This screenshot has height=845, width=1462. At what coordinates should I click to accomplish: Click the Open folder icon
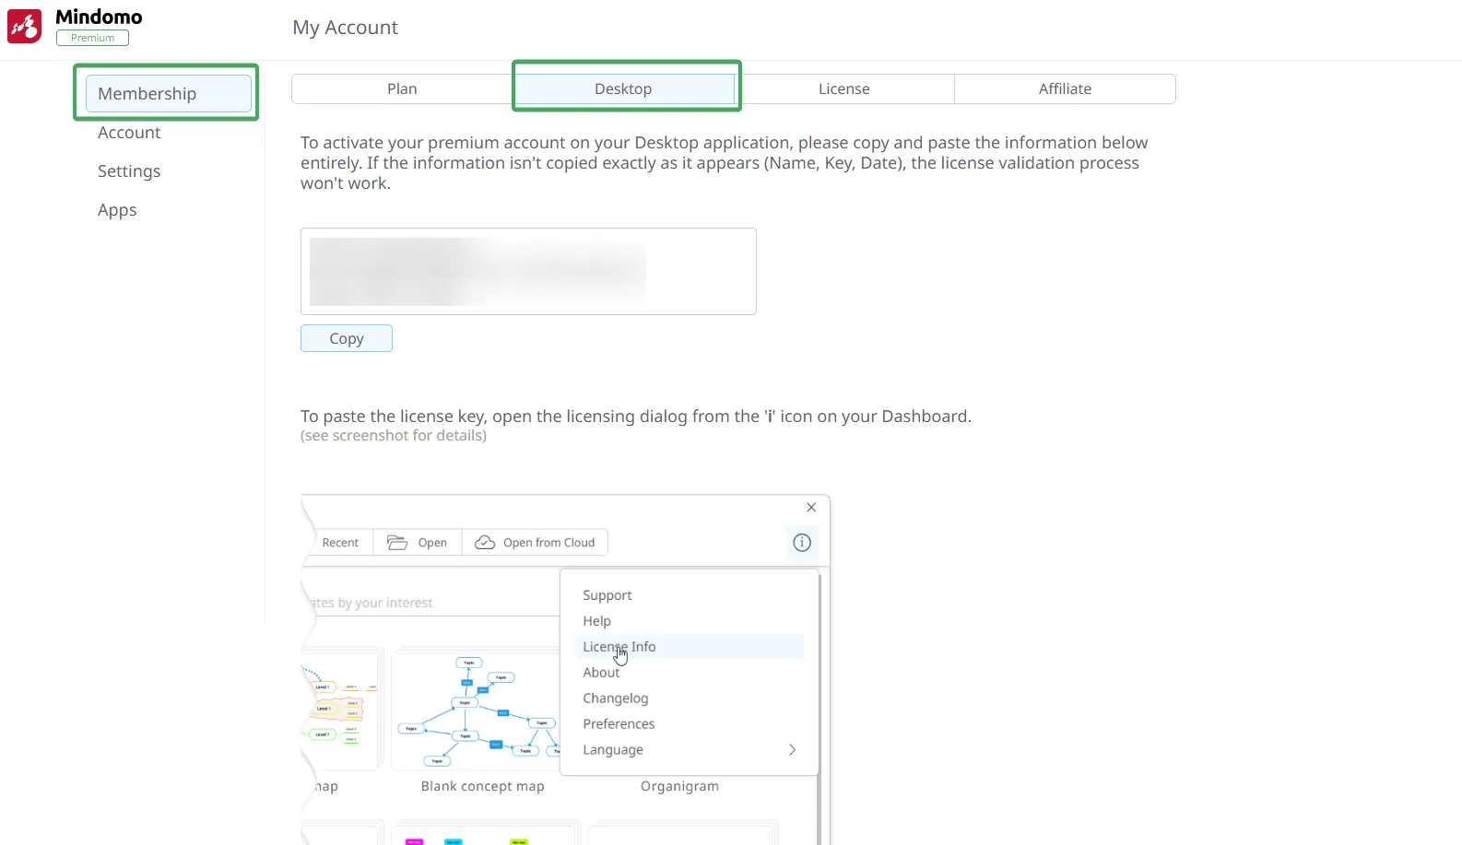[x=397, y=543]
